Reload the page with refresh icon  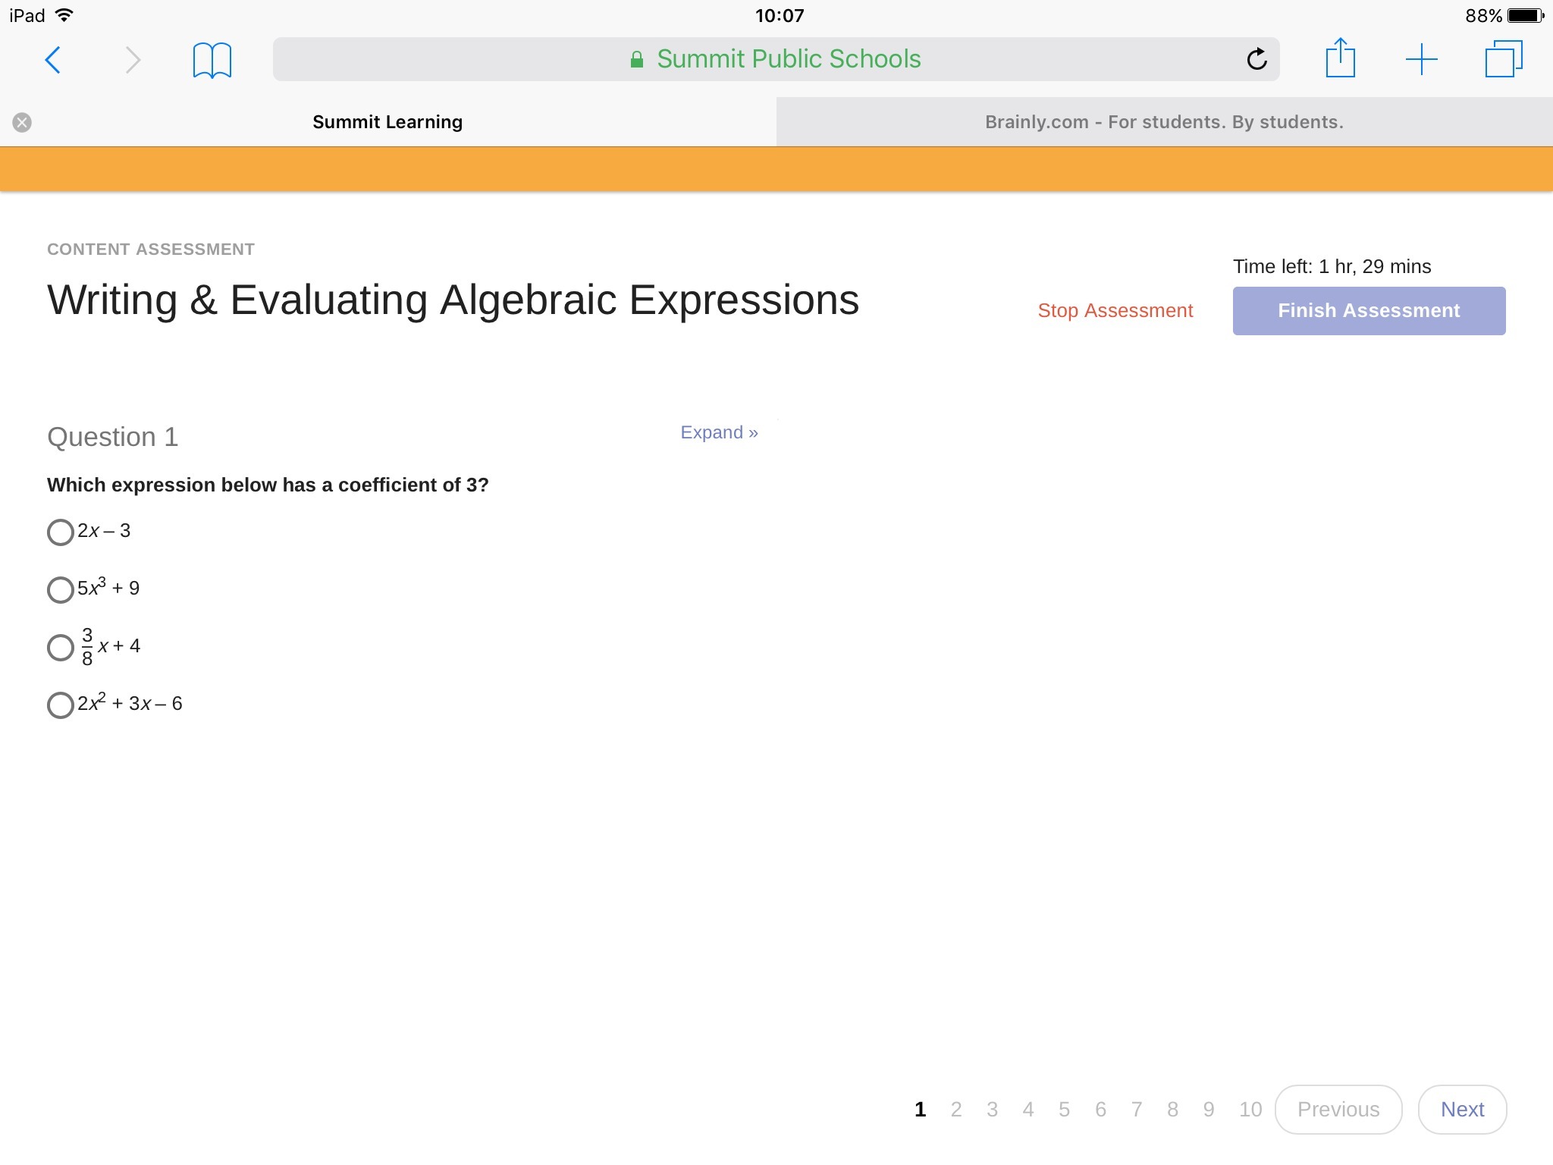[x=1257, y=59]
